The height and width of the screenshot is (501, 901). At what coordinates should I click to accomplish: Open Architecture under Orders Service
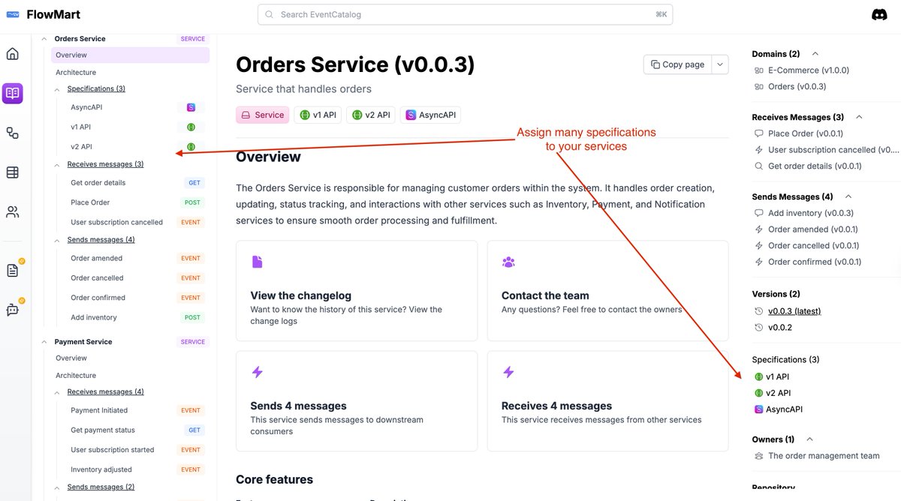(76, 73)
